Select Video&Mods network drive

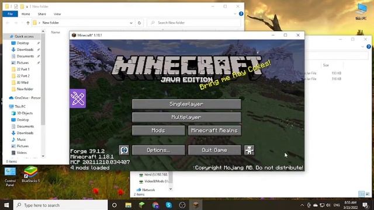pos(156,181)
